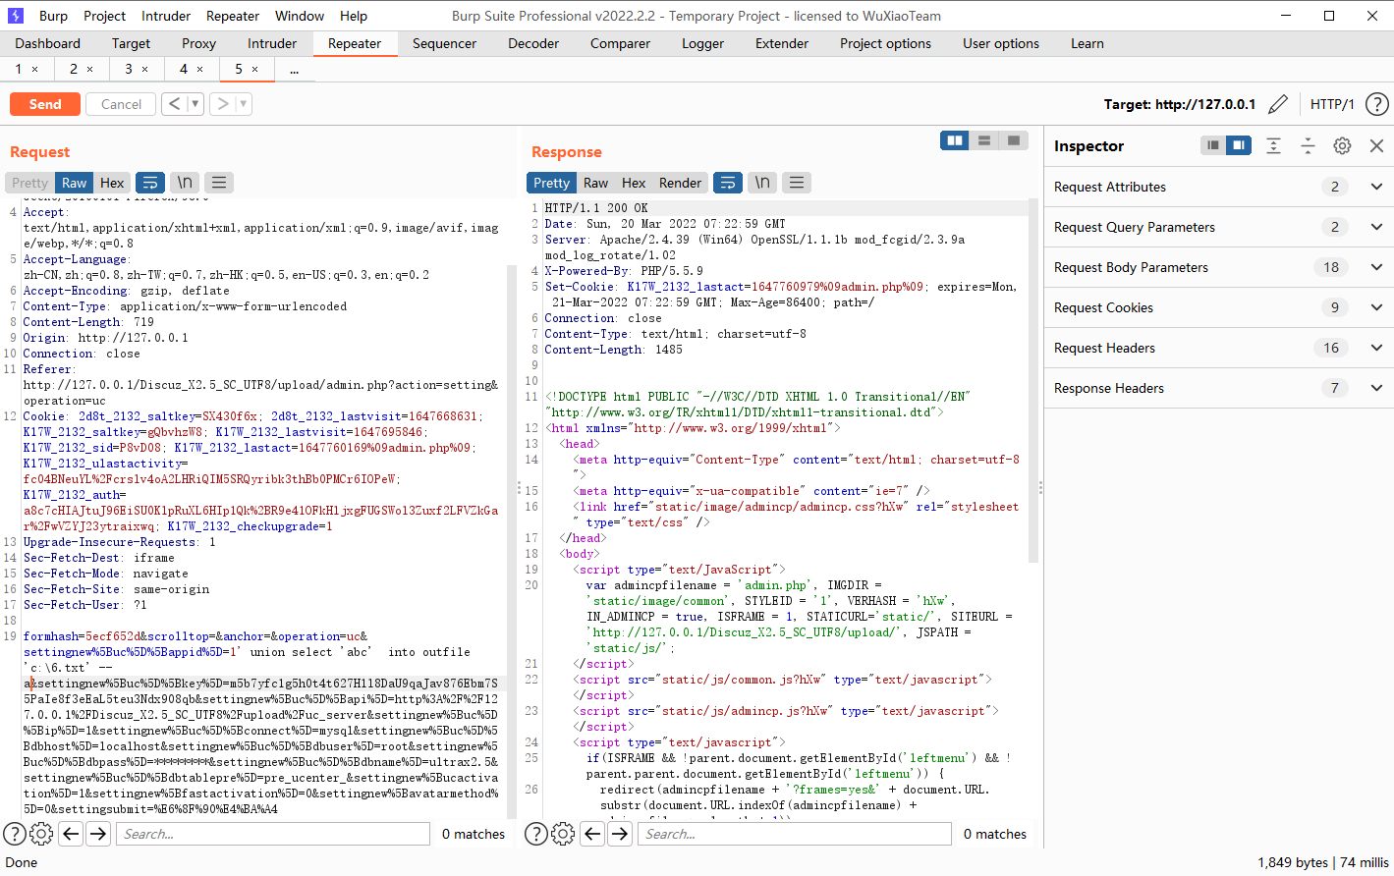Open request search help icon
Image resolution: width=1394 pixels, height=876 pixels.
click(x=14, y=834)
